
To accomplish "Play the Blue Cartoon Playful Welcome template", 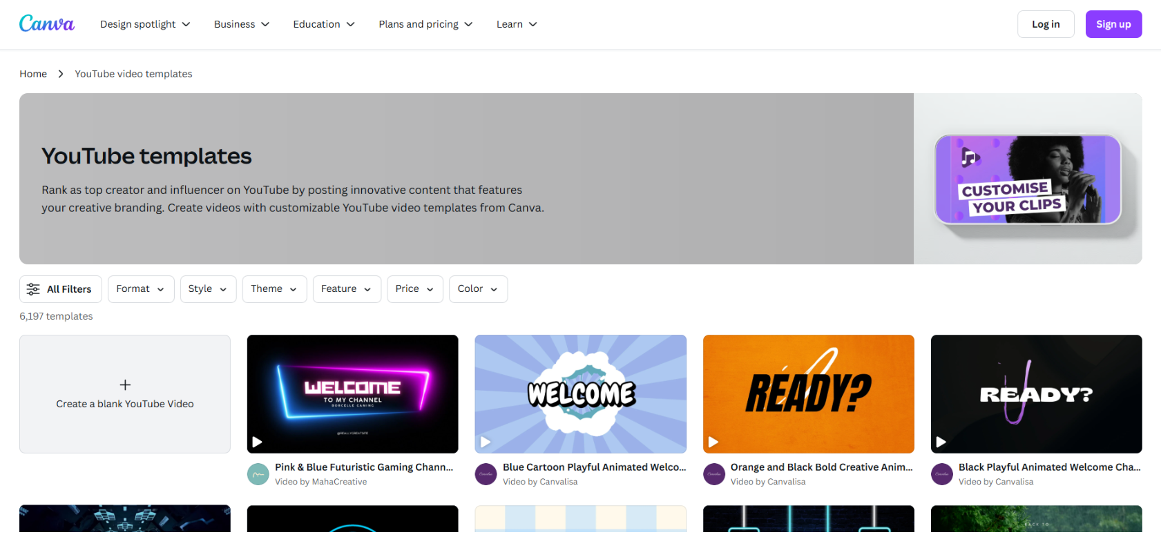I will tap(486, 442).
